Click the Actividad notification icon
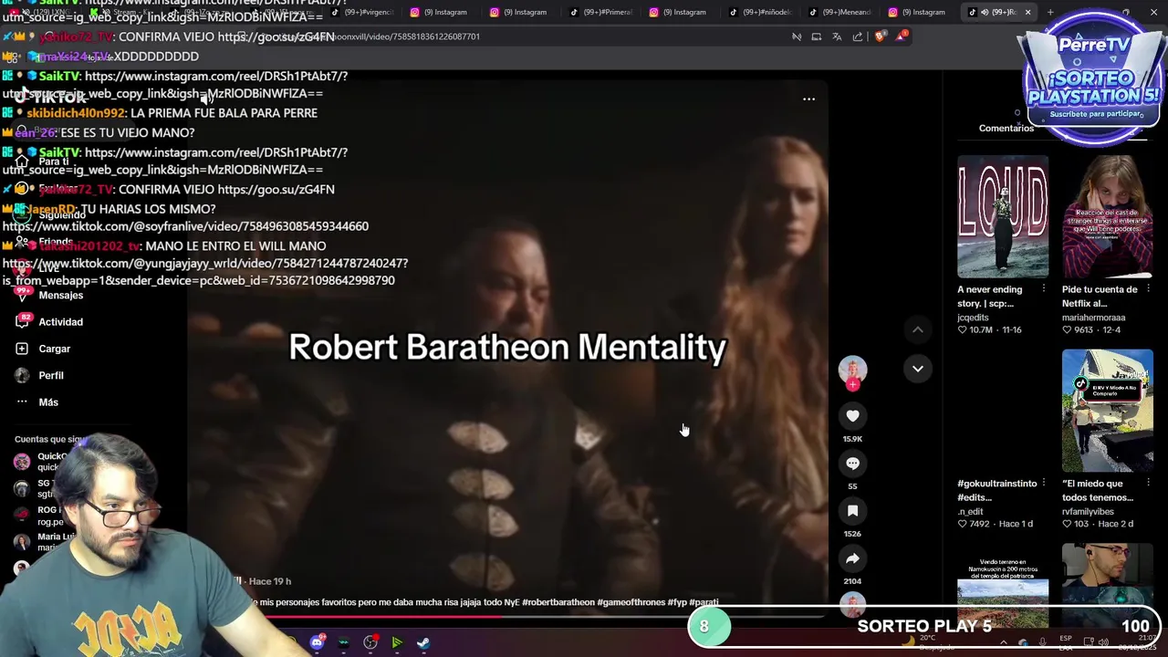Screen dimensions: 1168x657 click(x=22, y=321)
